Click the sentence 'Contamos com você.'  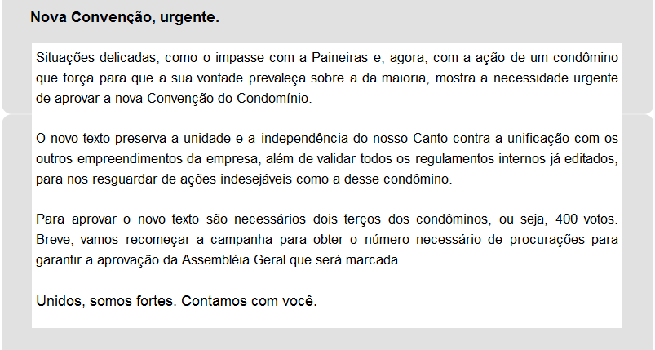[249, 301]
